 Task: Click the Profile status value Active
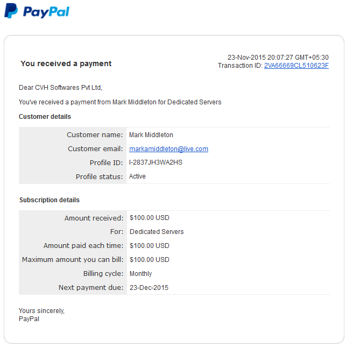point(137,176)
